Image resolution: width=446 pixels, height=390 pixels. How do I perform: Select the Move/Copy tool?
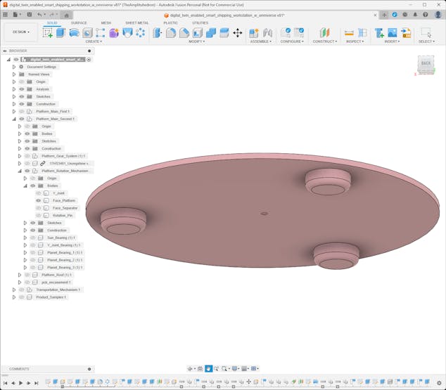point(237,32)
